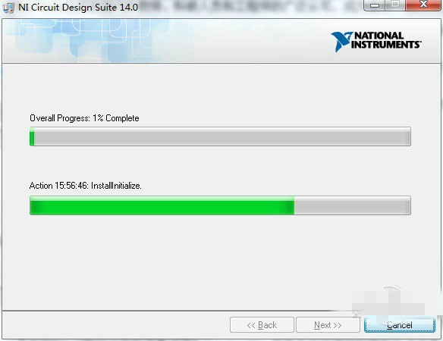Select the "Action 15:56:46: InstallInitialize." text
This screenshot has width=443, height=341.
coord(85,186)
